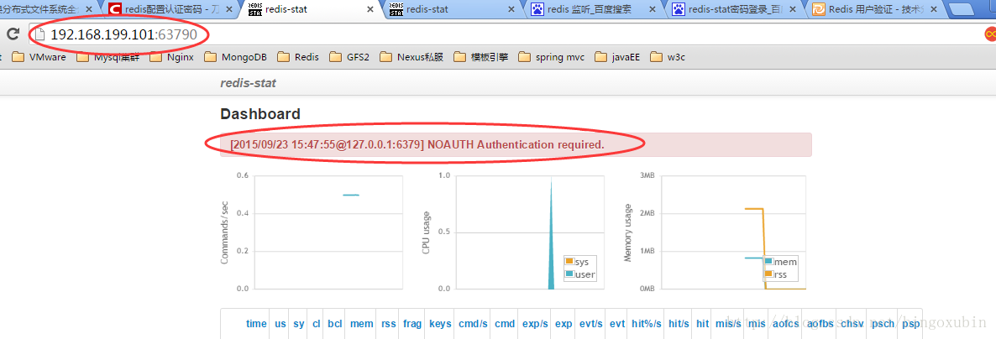Click the hit/s column header
This screenshot has height=339, width=996.
click(679, 324)
